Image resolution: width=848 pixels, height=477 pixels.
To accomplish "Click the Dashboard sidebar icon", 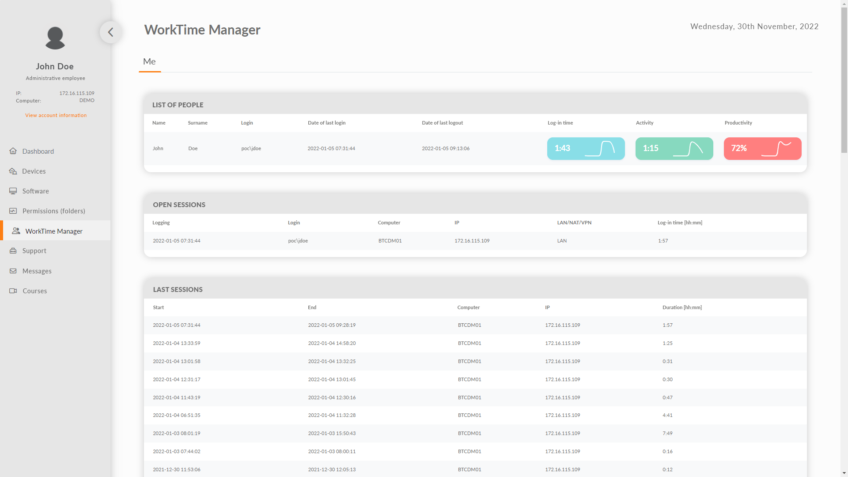I will tap(15, 151).
